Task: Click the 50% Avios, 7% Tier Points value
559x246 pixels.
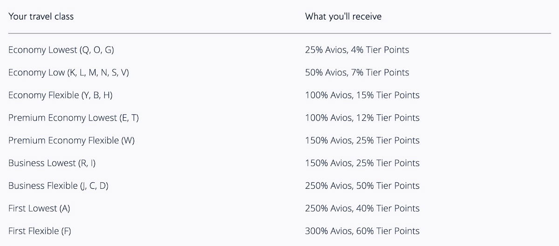Action: (x=357, y=73)
